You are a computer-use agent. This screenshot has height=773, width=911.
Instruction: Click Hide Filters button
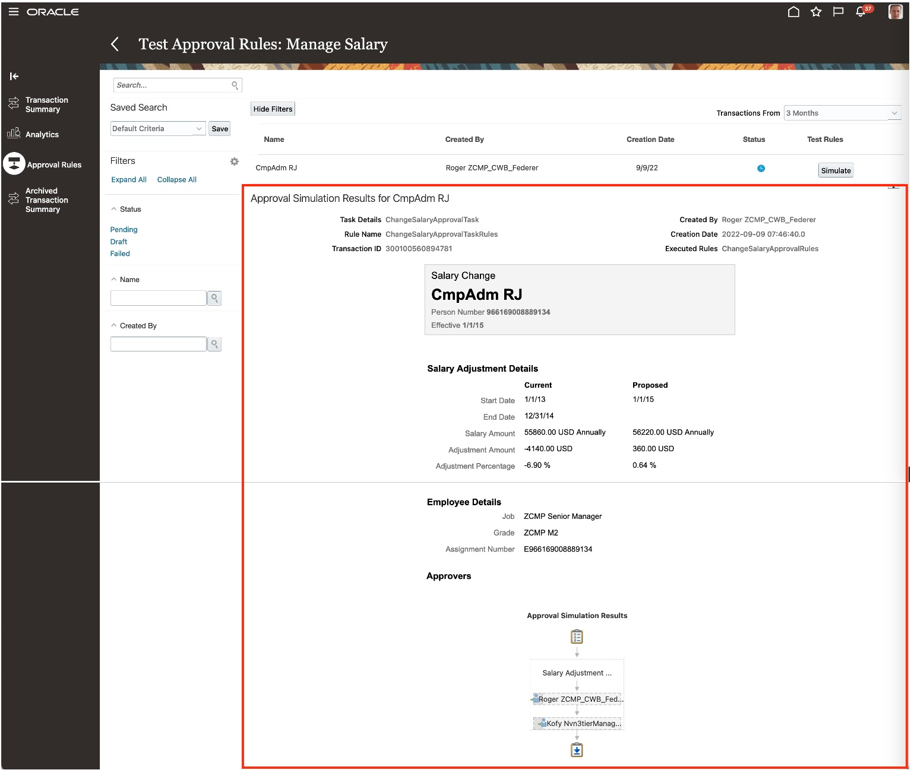(273, 109)
